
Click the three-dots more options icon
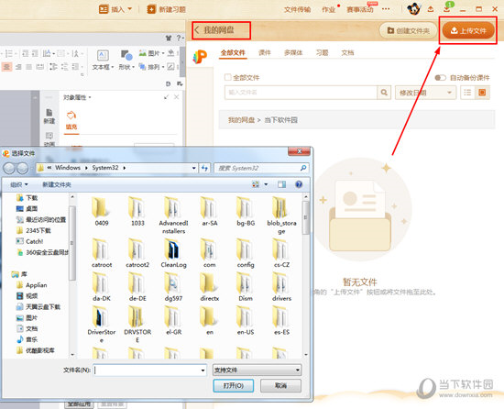tap(386, 9)
